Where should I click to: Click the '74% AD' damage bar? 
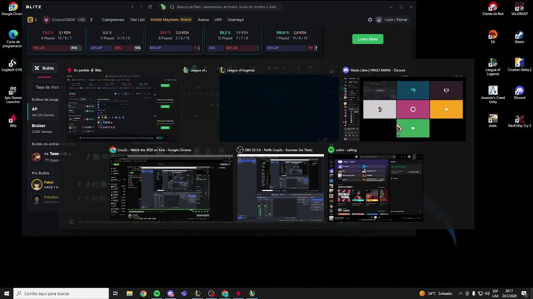51,48
